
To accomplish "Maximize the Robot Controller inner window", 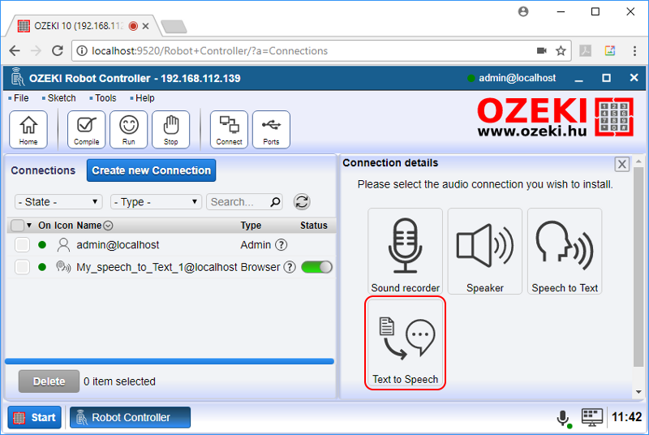I will (606, 78).
